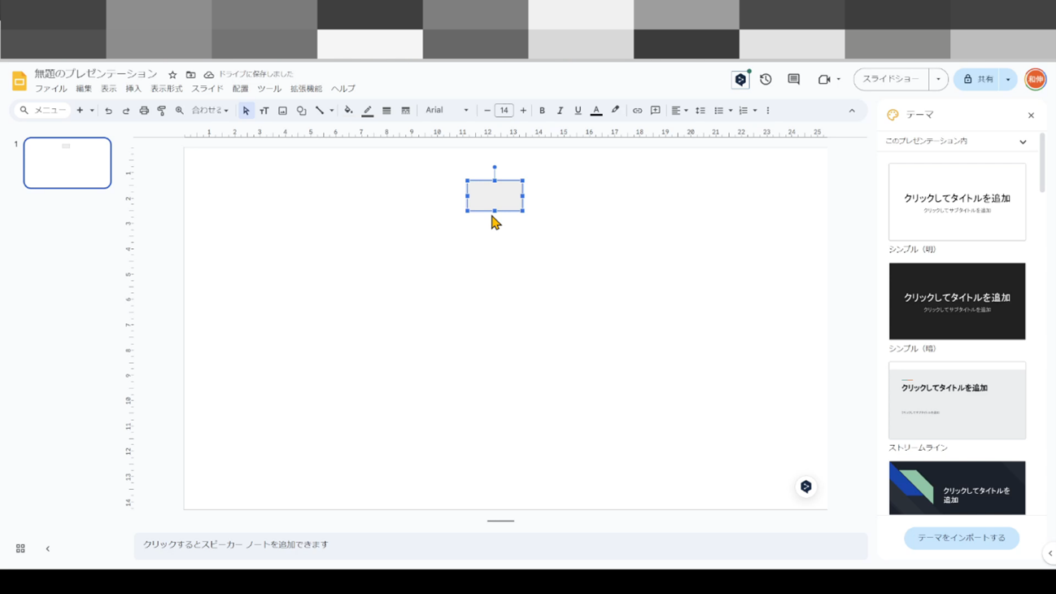The image size is (1056, 594).
Task: Open the 挿入 menu
Action: click(x=133, y=89)
